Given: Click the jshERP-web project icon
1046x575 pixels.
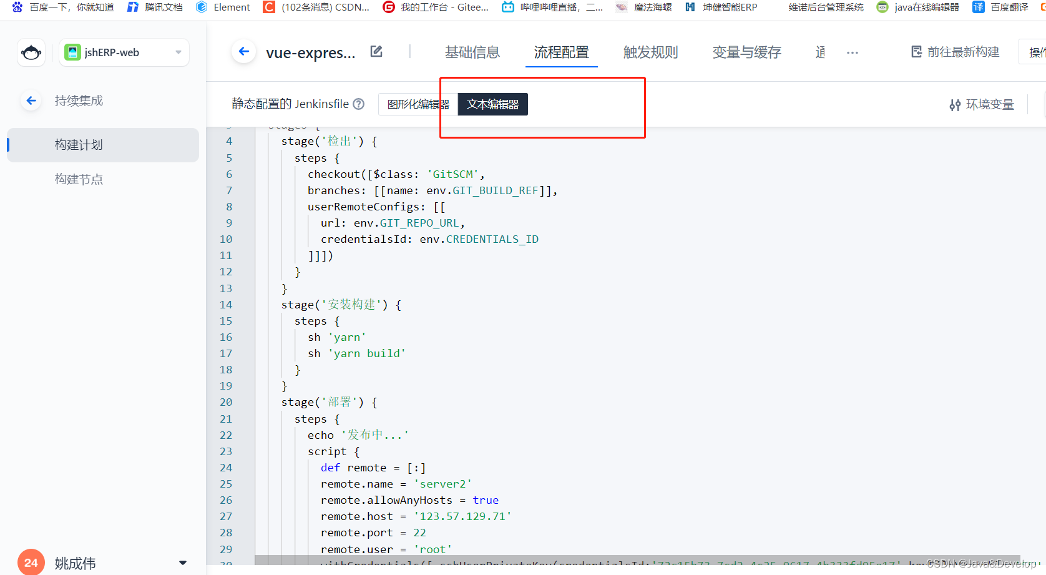Looking at the screenshot, I should coord(72,52).
